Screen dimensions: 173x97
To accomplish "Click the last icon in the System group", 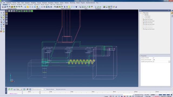I will coord(116,7).
